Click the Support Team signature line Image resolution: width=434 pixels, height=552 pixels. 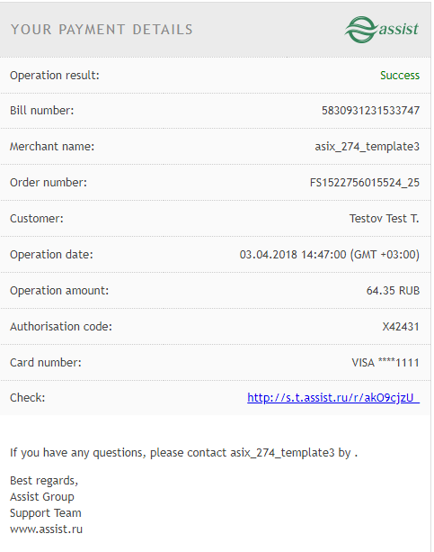45,513
